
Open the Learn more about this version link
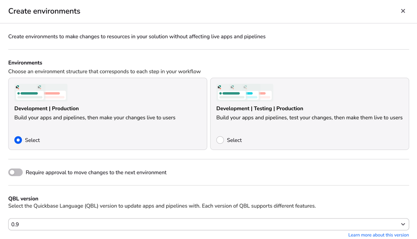pyautogui.click(x=378, y=235)
